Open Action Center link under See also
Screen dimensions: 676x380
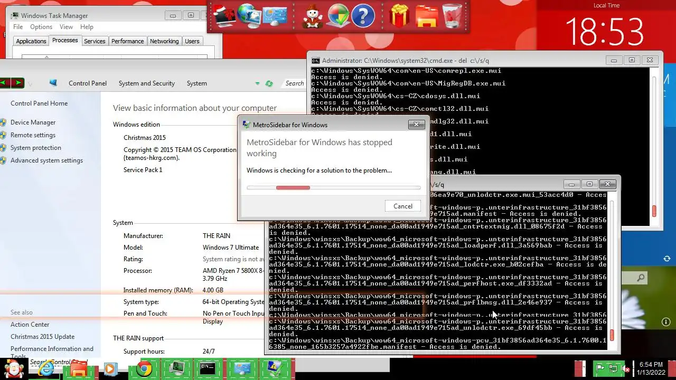click(30, 325)
